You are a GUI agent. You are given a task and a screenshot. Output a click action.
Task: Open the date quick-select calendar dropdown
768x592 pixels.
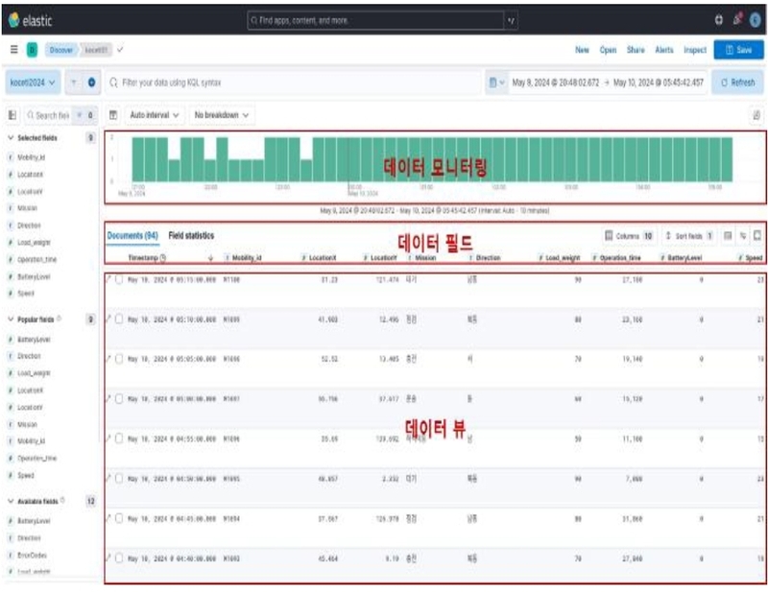496,83
